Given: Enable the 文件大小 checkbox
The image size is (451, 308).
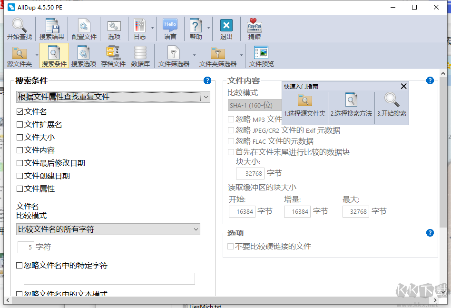Looking at the screenshot, I should click(20, 138).
